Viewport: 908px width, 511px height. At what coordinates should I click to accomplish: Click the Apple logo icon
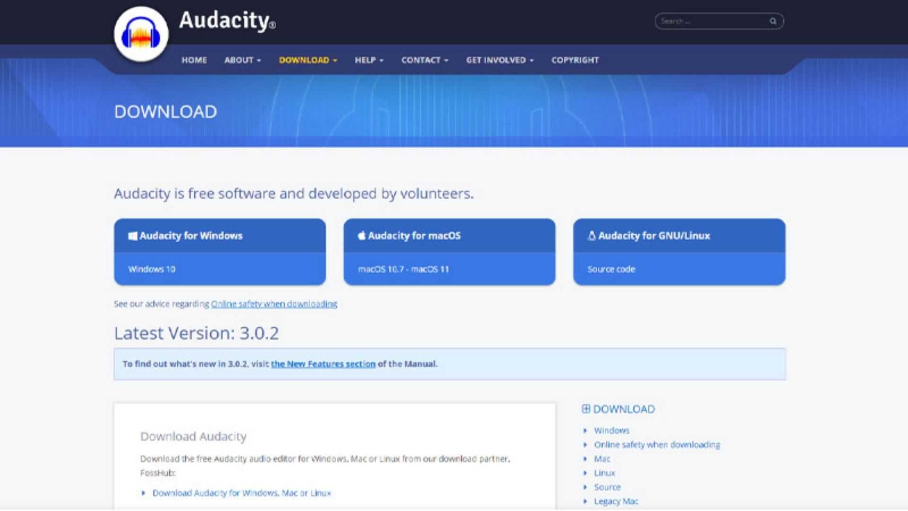(362, 236)
